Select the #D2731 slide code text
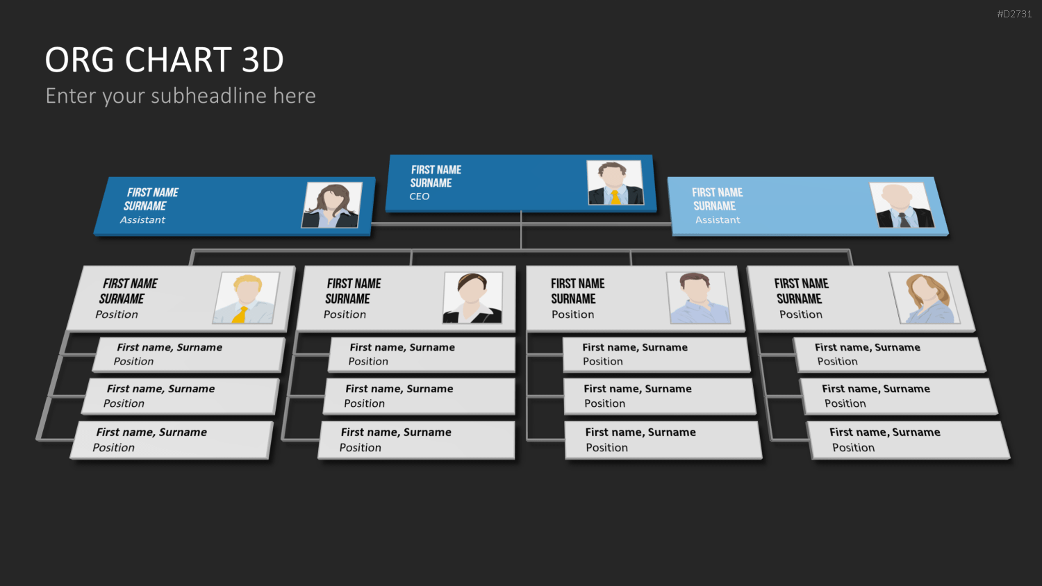The height and width of the screenshot is (586, 1042). [x=1014, y=14]
